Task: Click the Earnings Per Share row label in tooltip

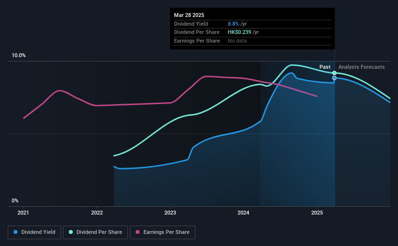Action: pos(197,41)
